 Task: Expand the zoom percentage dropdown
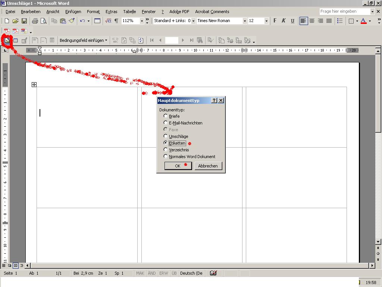tap(142, 21)
